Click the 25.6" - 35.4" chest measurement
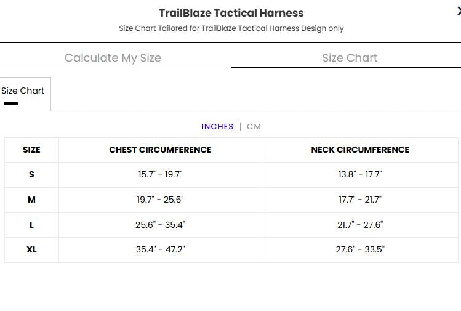The width and height of the screenshot is (461, 311). 160,225
